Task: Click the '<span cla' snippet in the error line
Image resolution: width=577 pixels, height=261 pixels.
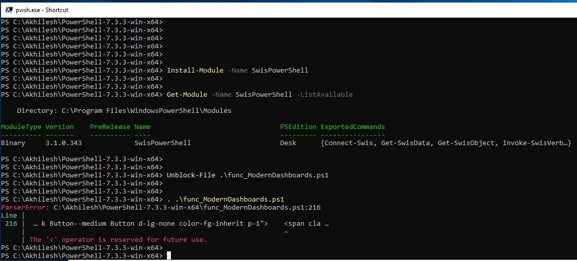Action: (x=302, y=224)
